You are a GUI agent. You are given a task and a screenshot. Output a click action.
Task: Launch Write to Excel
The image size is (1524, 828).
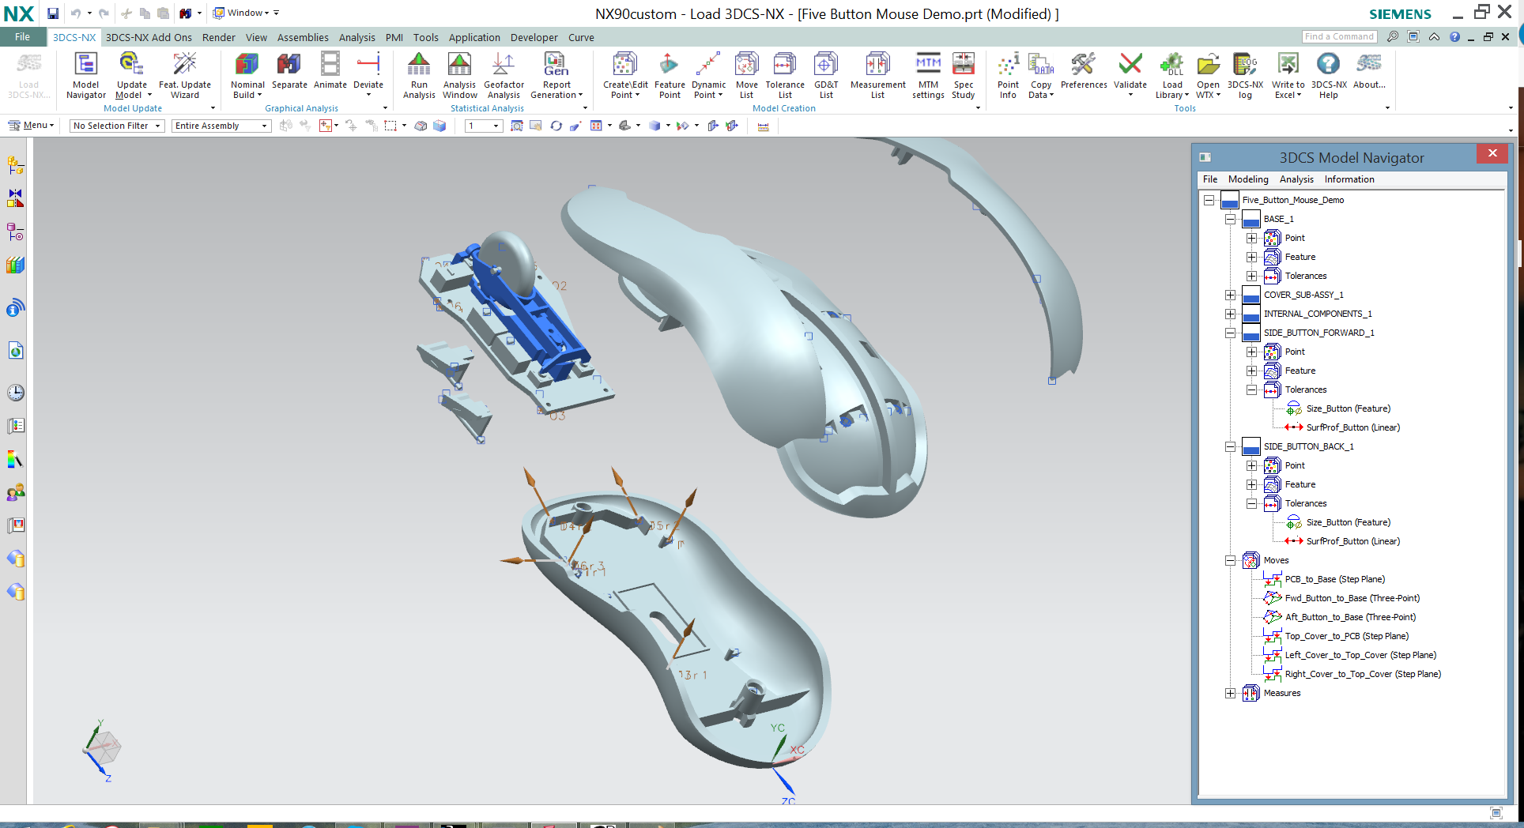click(x=1288, y=75)
